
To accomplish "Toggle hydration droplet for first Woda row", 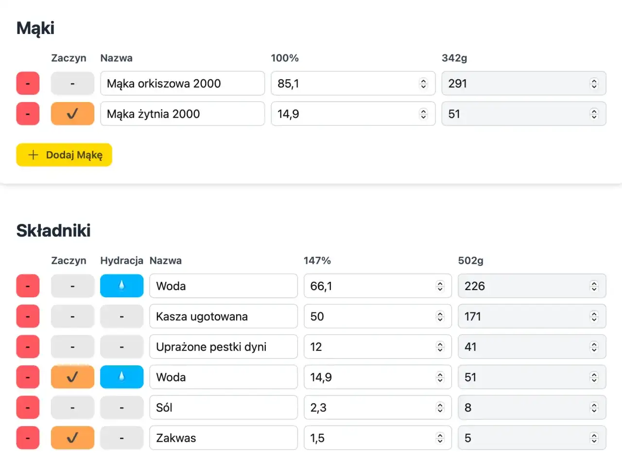I will coord(121,286).
